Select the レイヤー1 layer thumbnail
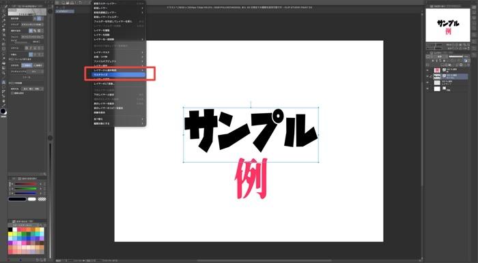This screenshot has width=478, height=263. coord(437,82)
